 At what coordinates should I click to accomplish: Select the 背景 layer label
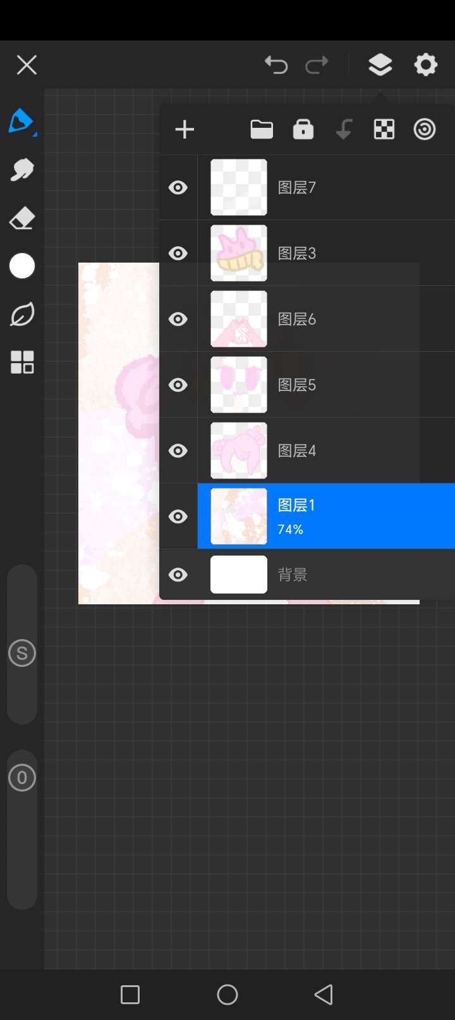pos(293,575)
